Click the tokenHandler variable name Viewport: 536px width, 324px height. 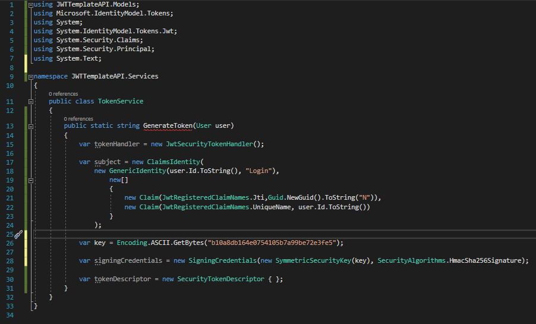pos(117,144)
